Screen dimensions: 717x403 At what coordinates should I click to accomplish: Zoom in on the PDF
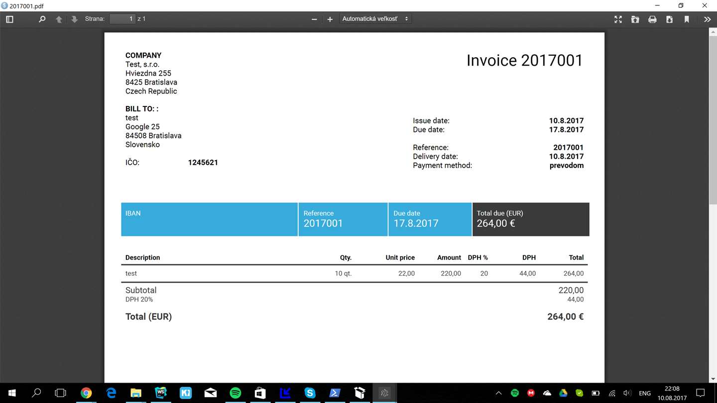pos(330,19)
